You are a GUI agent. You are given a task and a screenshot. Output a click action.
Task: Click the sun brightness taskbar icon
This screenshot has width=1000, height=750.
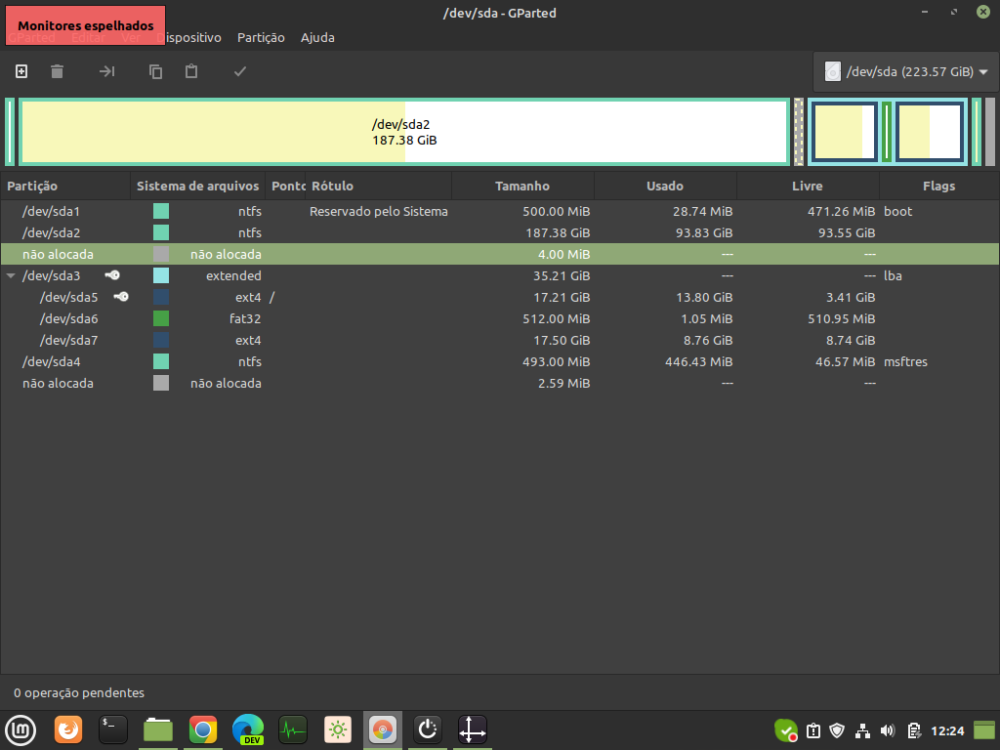[x=338, y=730]
